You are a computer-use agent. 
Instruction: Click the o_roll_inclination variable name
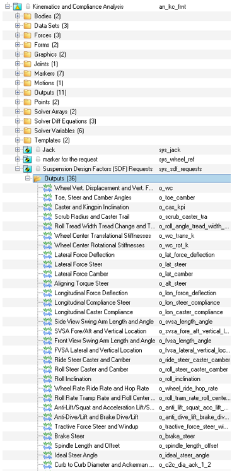coord(179,378)
